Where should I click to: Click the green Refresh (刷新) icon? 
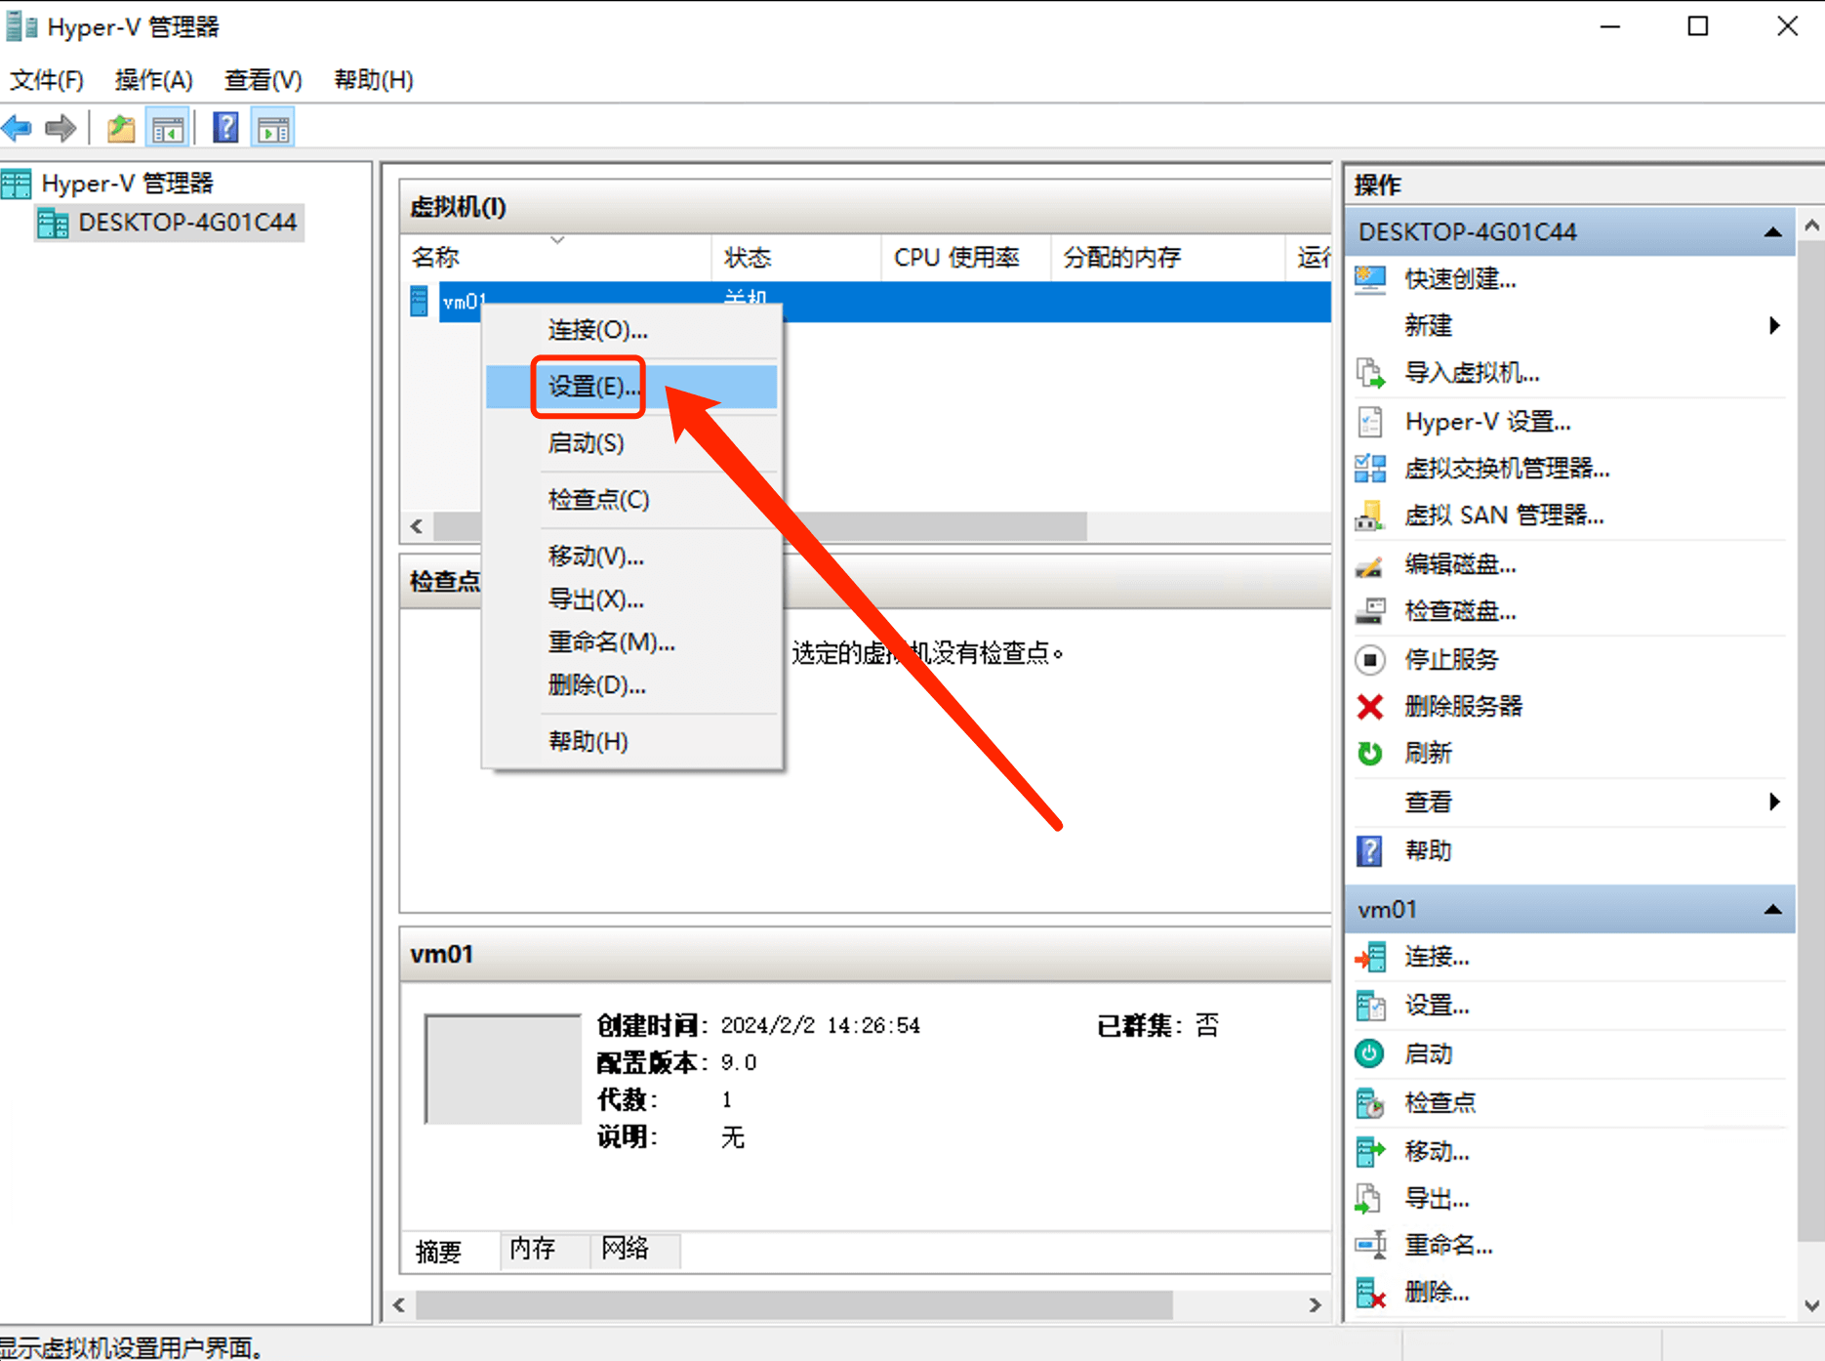point(1370,754)
